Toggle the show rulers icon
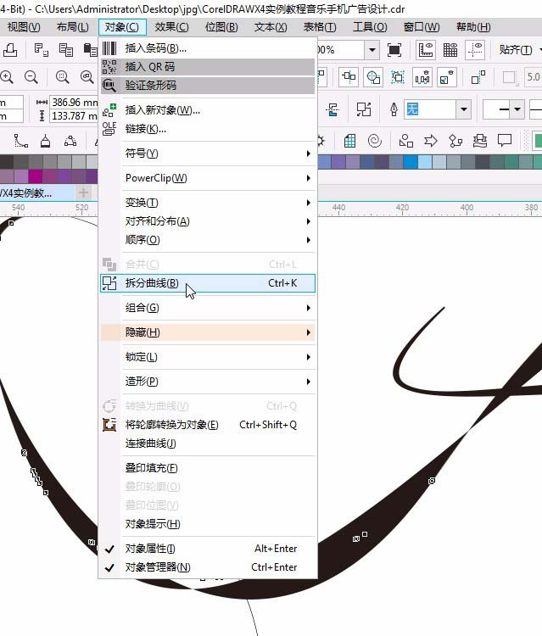Viewport: 542px width, 636px height. [426, 50]
